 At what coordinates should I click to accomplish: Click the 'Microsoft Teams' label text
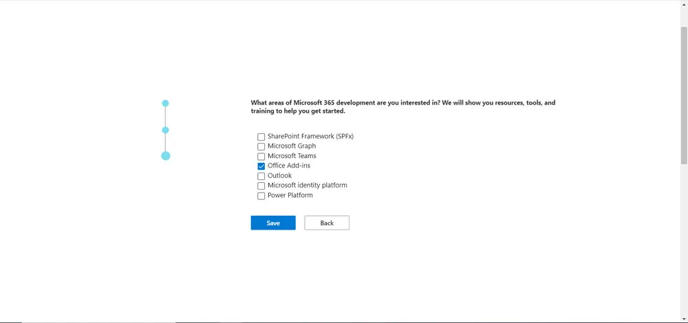(292, 156)
